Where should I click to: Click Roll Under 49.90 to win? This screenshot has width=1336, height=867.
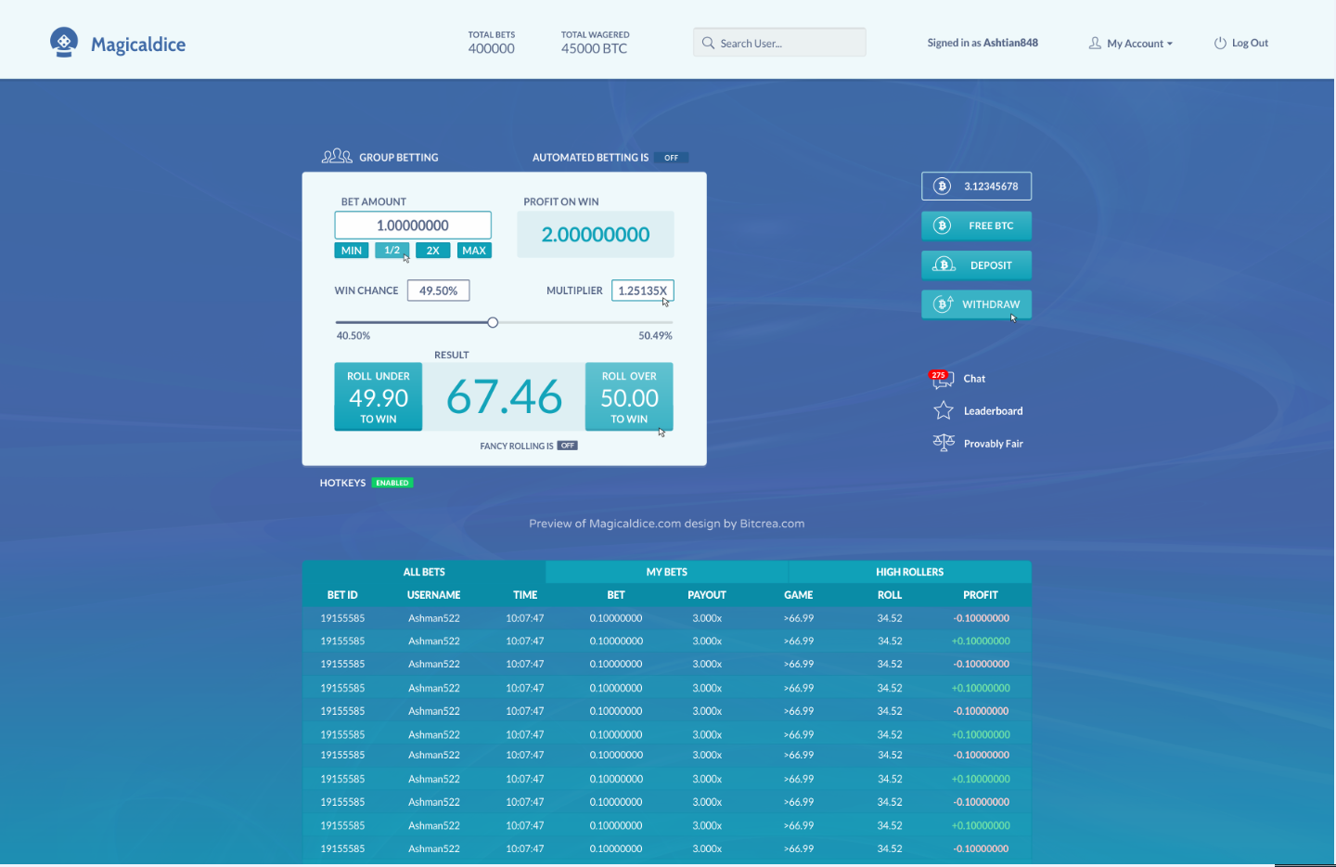click(379, 396)
